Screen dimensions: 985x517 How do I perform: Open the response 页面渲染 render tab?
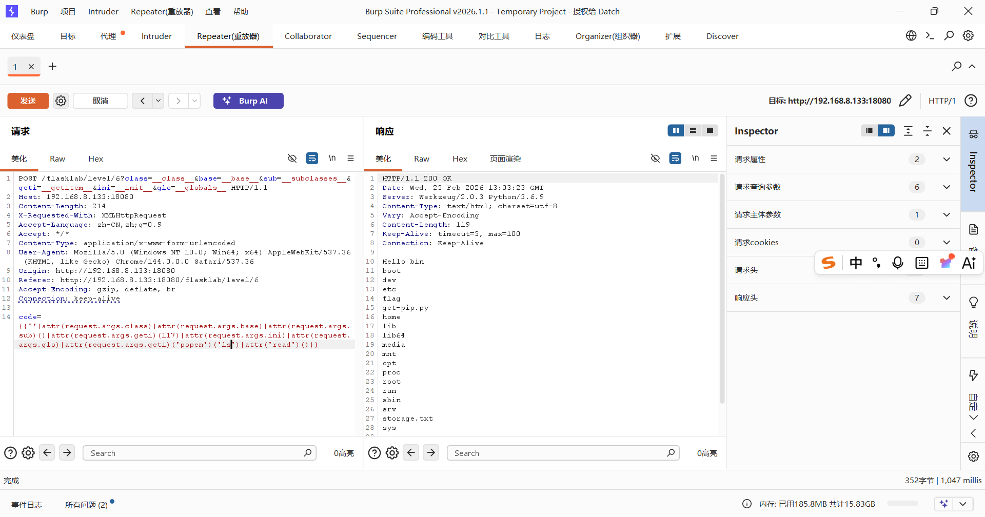505,159
